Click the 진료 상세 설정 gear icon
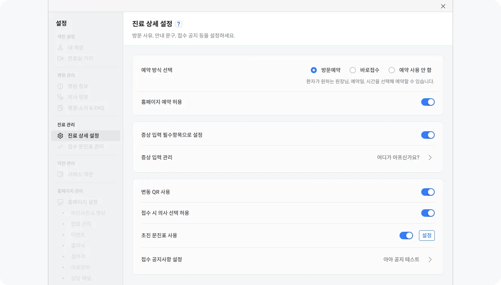This screenshot has width=501, height=285. pos(60,136)
